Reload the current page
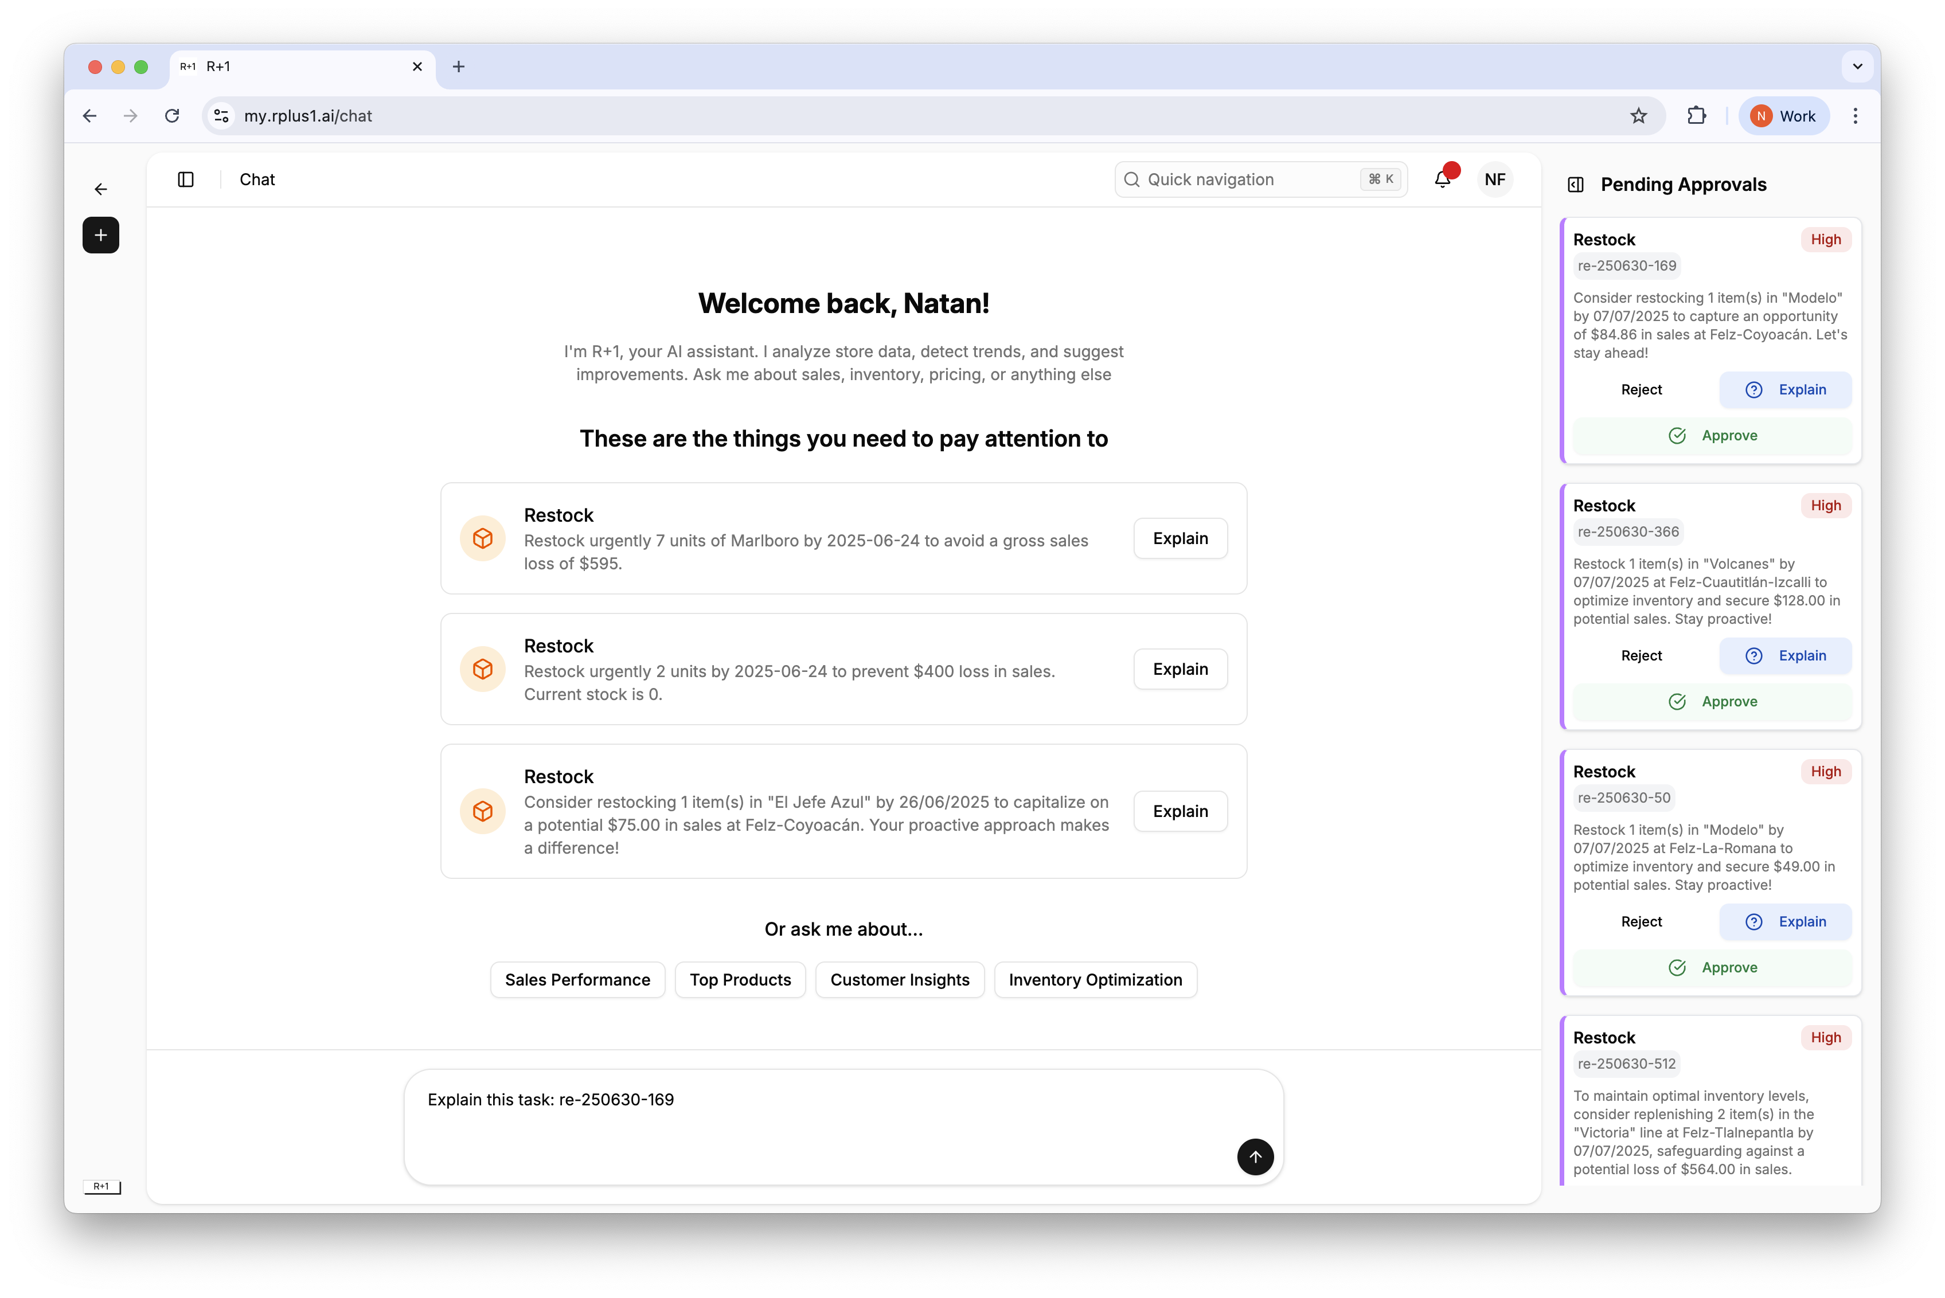The image size is (1945, 1298). click(x=172, y=116)
